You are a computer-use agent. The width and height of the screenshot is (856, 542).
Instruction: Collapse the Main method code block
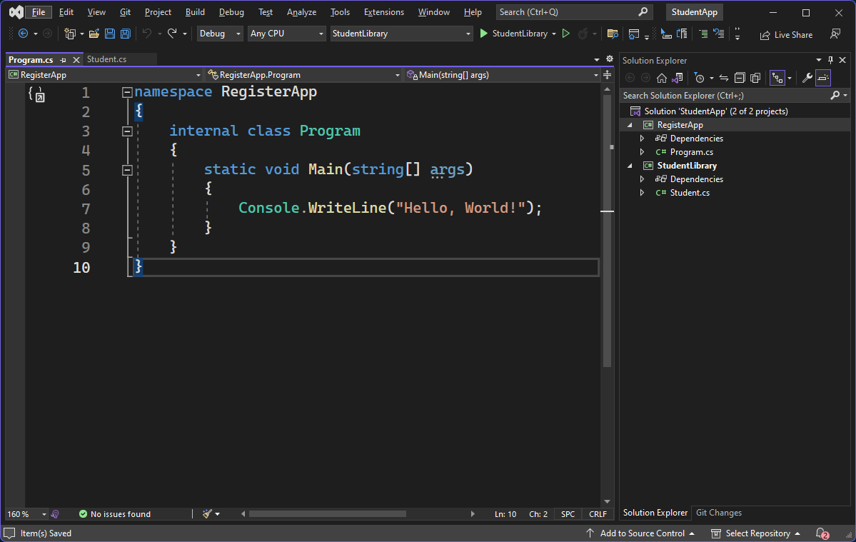127,170
